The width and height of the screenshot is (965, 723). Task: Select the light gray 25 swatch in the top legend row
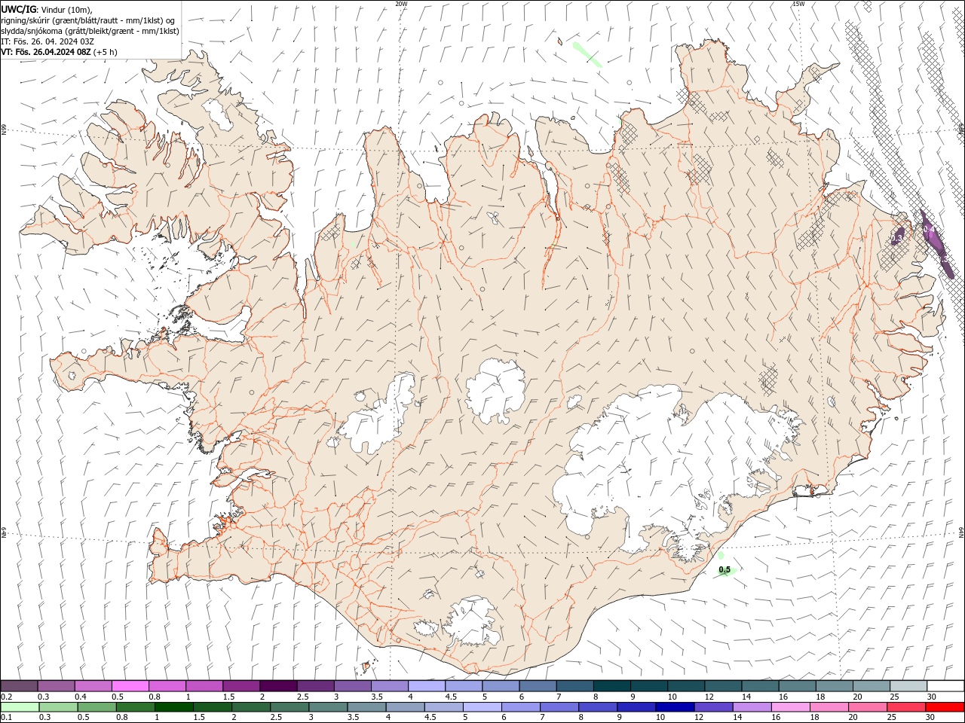[908, 686]
